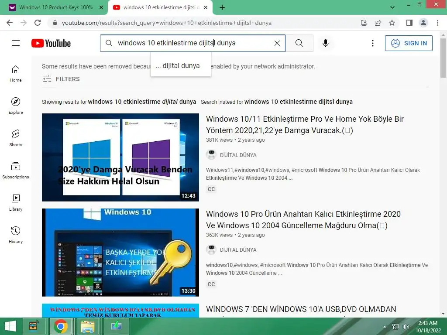The width and height of the screenshot is (447, 335).
Task: Open the 'Windows 10/11 Etkinleştirme Pro Ve Home' title
Action: (x=305, y=124)
